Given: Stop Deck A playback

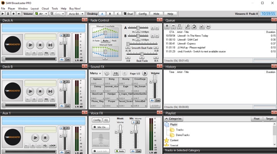Looking at the screenshot, I should coord(40,45).
